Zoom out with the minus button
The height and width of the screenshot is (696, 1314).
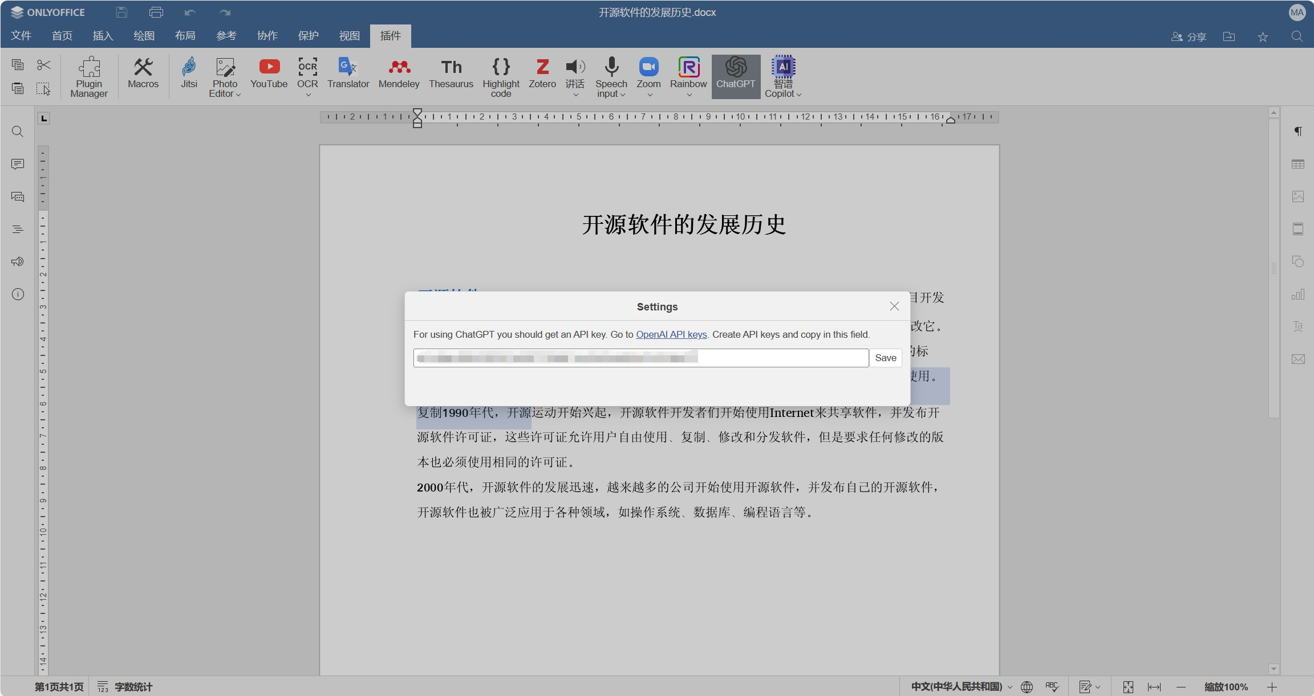pyautogui.click(x=1181, y=687)
